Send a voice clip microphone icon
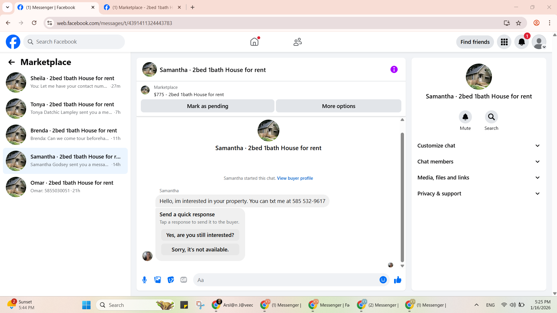557x313 pixels. (144, 280)
